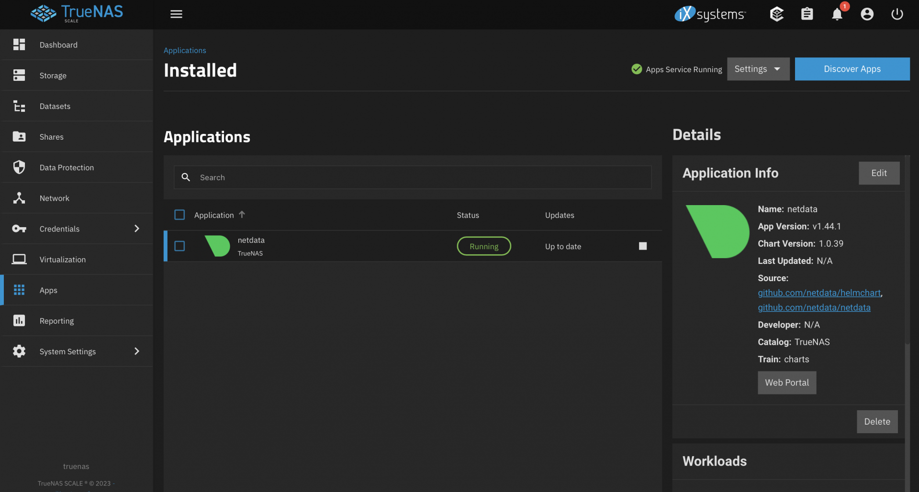919x492 pixels.
Task: Click the Shares folder icon
Action: (19, 136)
